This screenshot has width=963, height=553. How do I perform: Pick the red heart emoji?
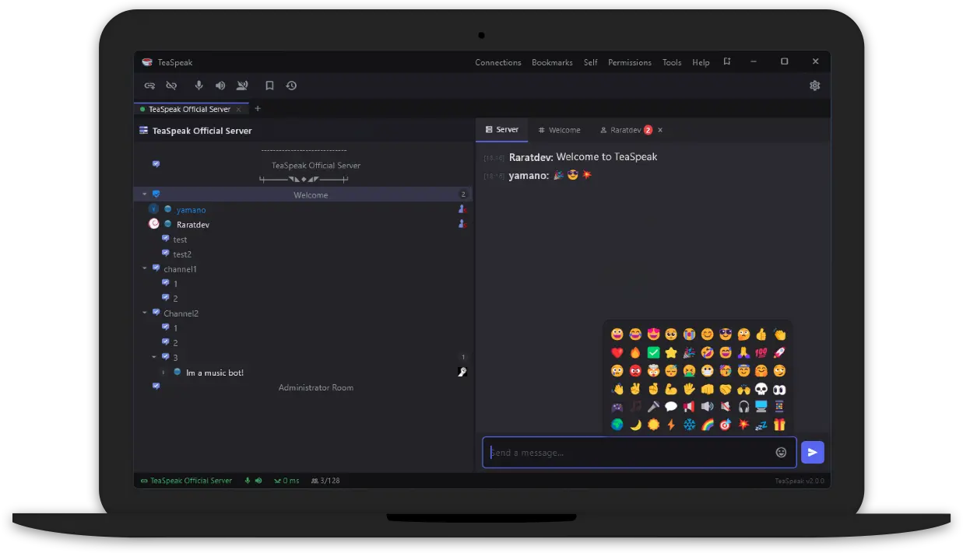click(x=617, y=352)
